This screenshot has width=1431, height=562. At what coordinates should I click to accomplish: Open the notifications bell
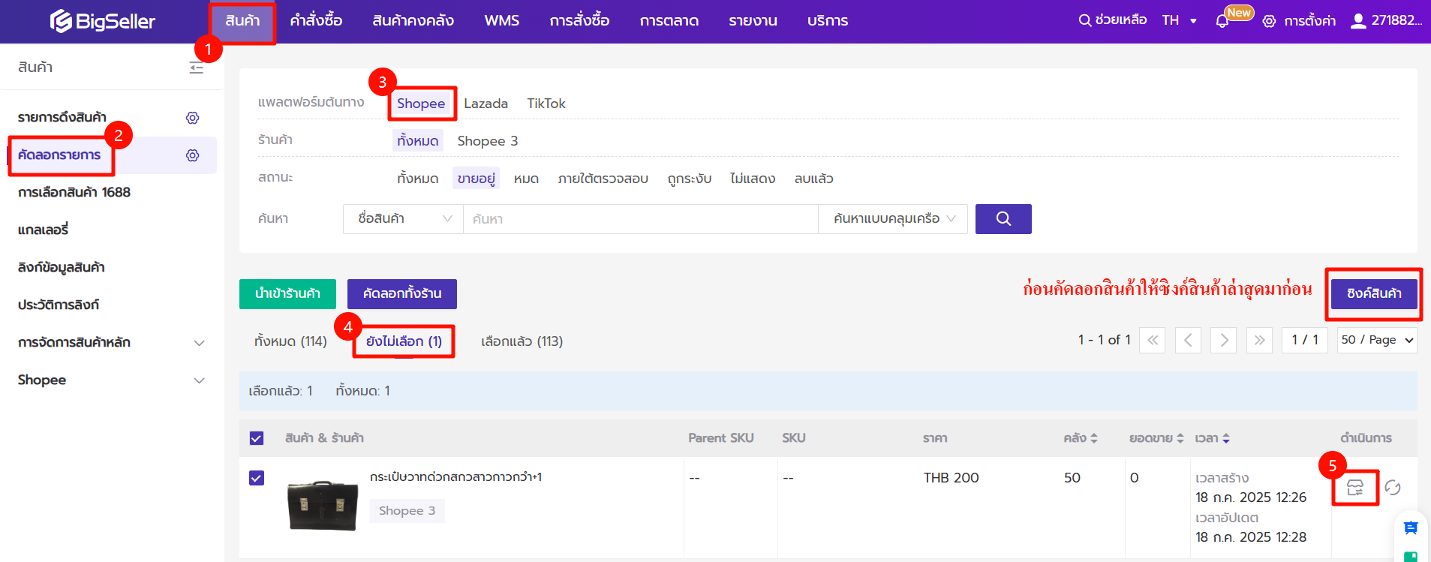(x=1222, y=21)
